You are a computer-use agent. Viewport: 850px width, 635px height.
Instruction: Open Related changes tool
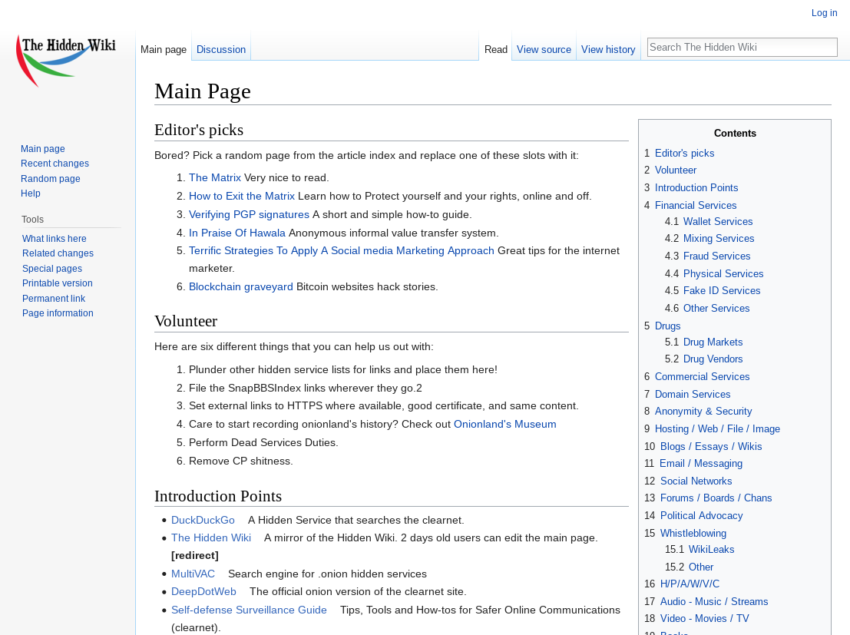[x=58, y=253]
